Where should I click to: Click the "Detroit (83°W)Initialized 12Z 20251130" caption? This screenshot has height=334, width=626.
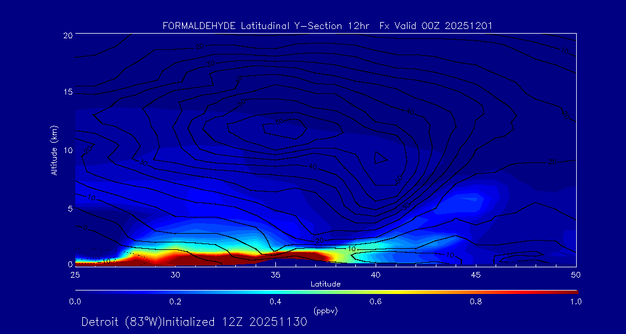coord(194,322)
